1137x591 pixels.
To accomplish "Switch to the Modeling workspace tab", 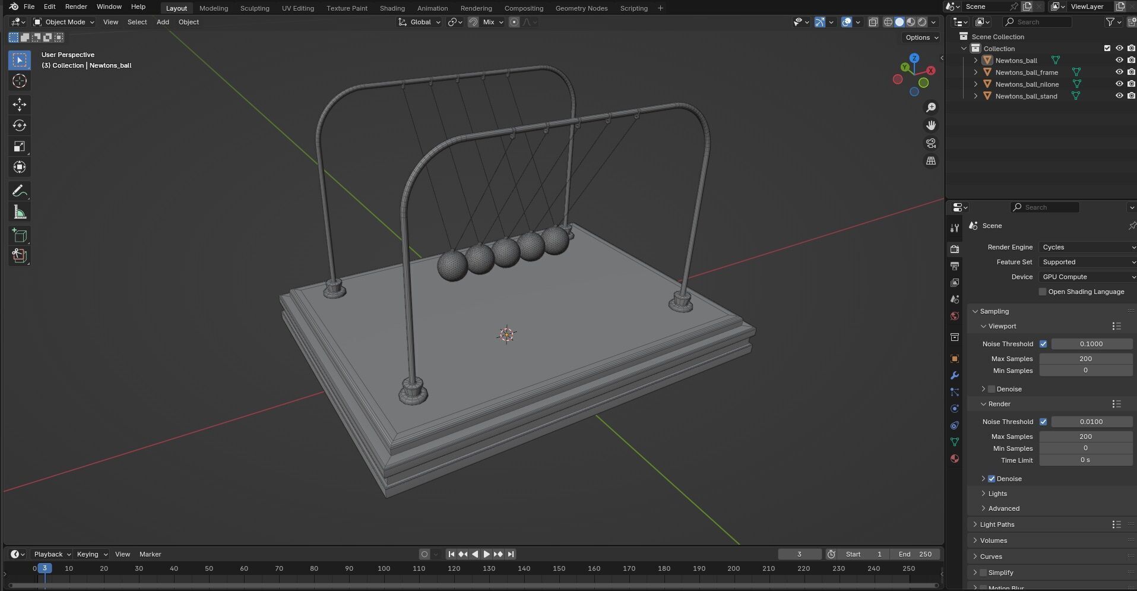I will (x=214, y=8).
